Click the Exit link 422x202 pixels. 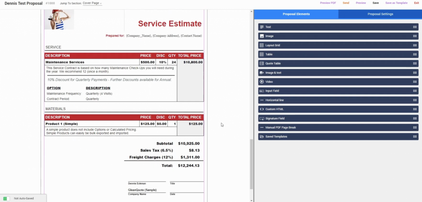[417, 3]
